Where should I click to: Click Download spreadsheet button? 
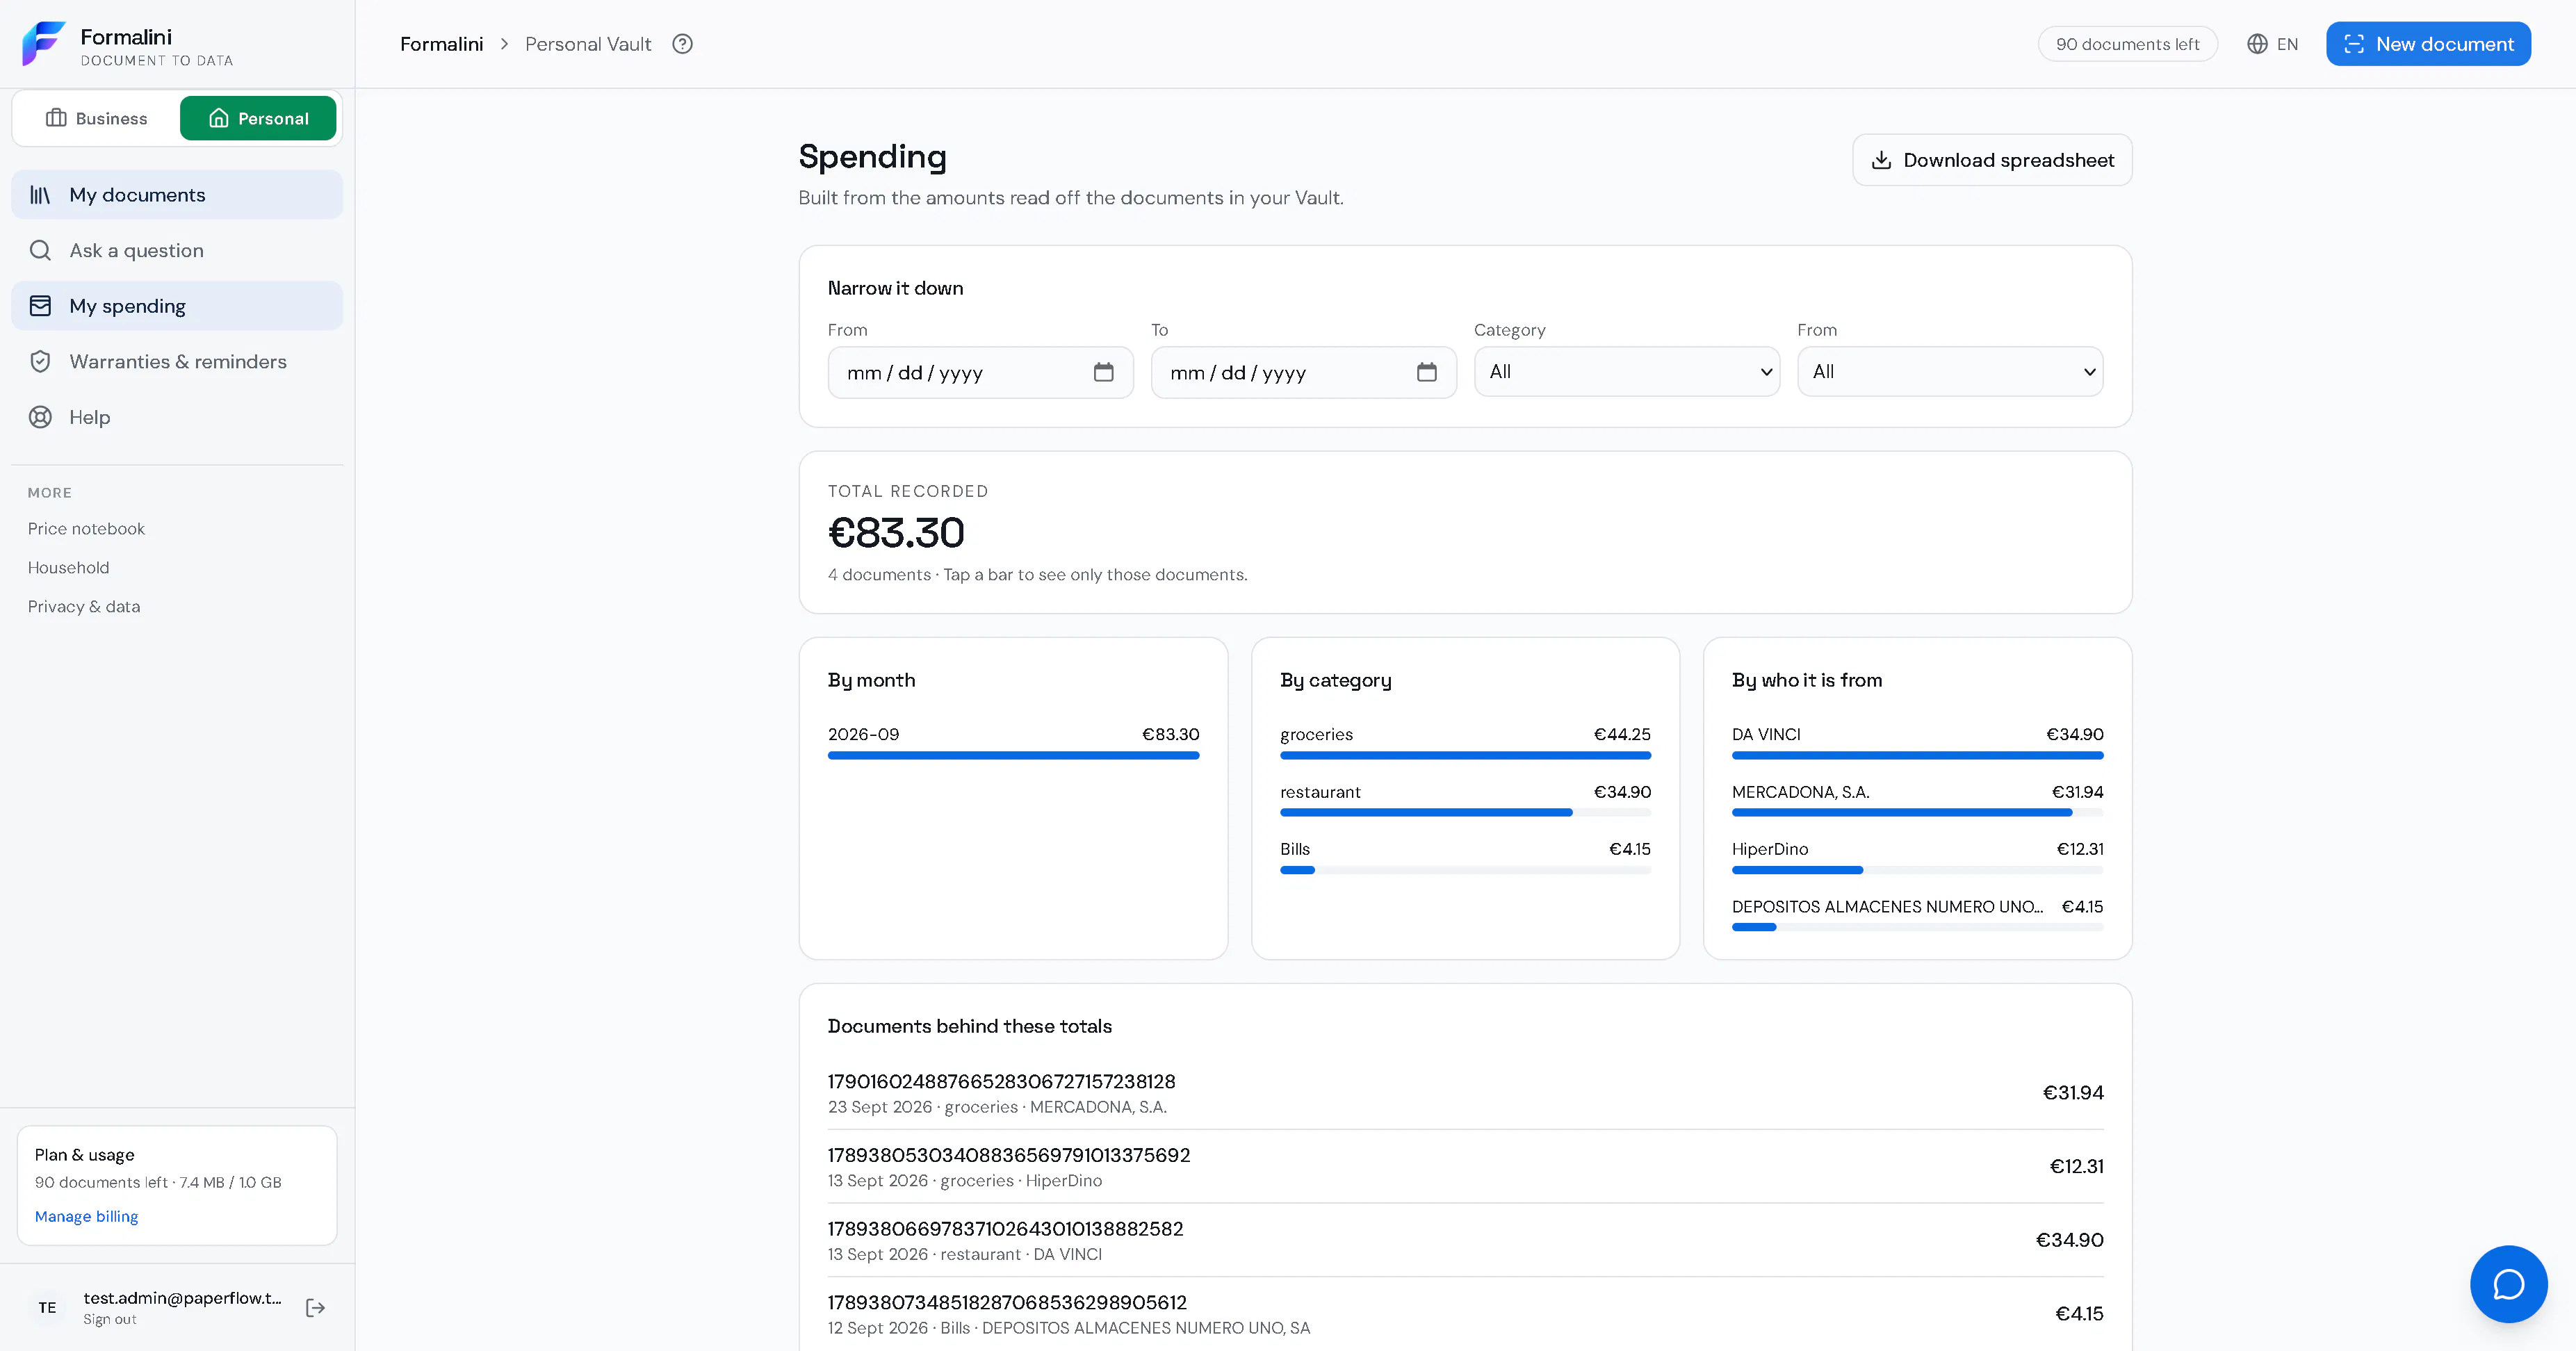[1991, 160]
